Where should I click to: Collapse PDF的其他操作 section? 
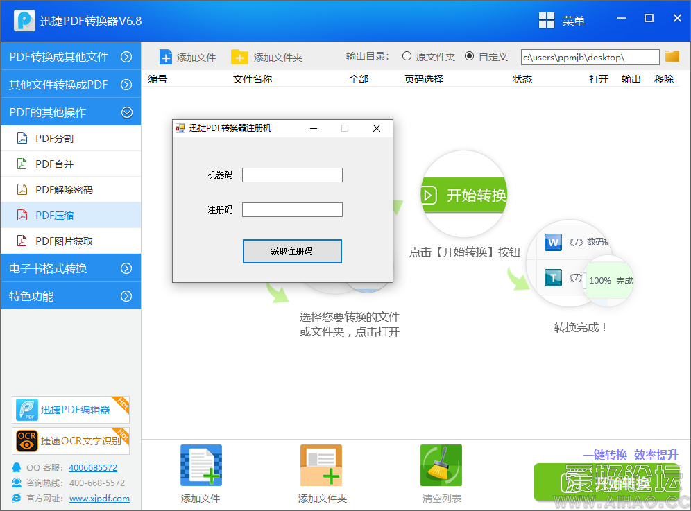pyautogui.click(x=71, y=112)
